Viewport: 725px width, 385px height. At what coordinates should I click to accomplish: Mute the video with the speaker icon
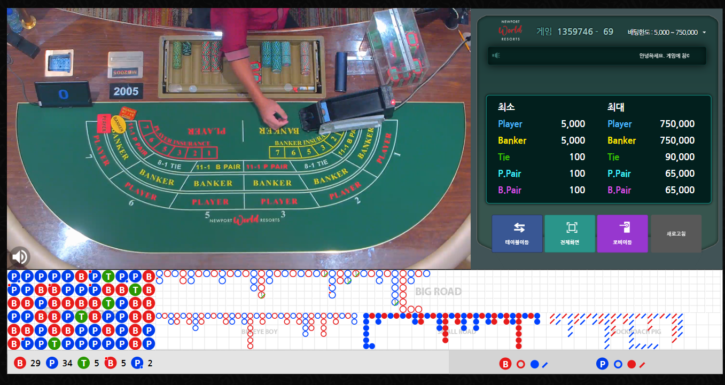pos(20,257)
